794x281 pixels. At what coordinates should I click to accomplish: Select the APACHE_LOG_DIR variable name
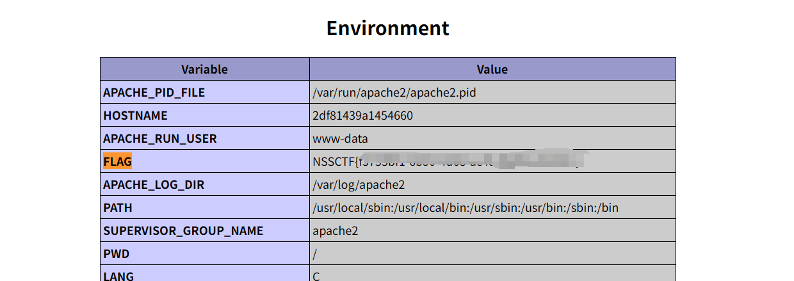point(154,185)
